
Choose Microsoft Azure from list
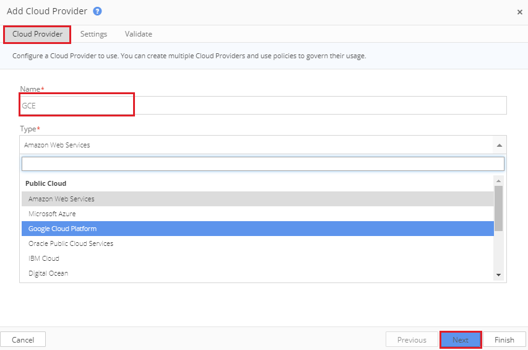258,214
